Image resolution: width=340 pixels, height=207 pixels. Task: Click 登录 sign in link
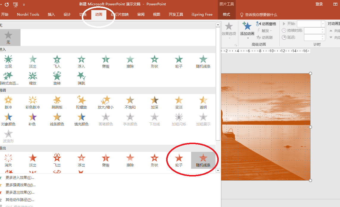[x=319, y=4]
